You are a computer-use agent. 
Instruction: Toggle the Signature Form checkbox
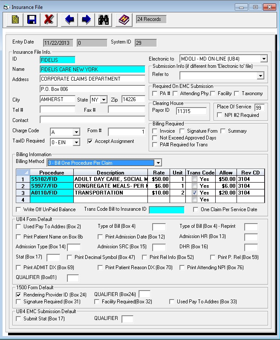point(182,131)
